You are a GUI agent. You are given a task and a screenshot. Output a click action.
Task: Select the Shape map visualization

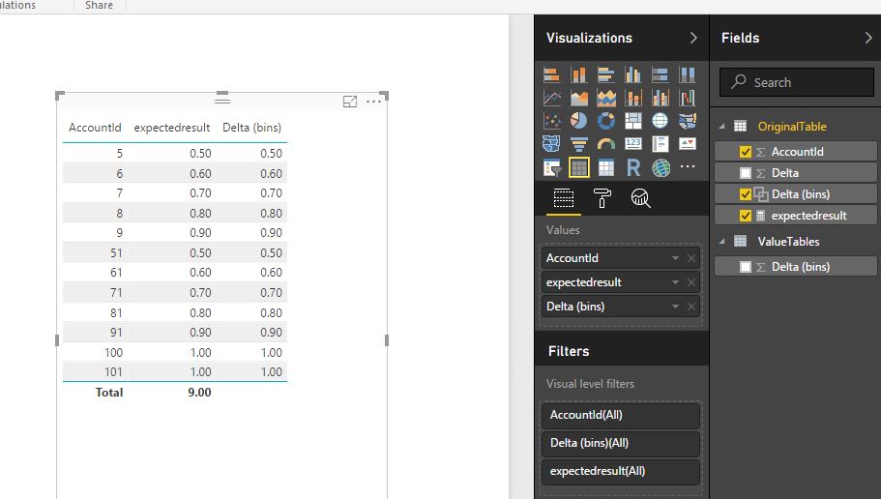point(552,144)
